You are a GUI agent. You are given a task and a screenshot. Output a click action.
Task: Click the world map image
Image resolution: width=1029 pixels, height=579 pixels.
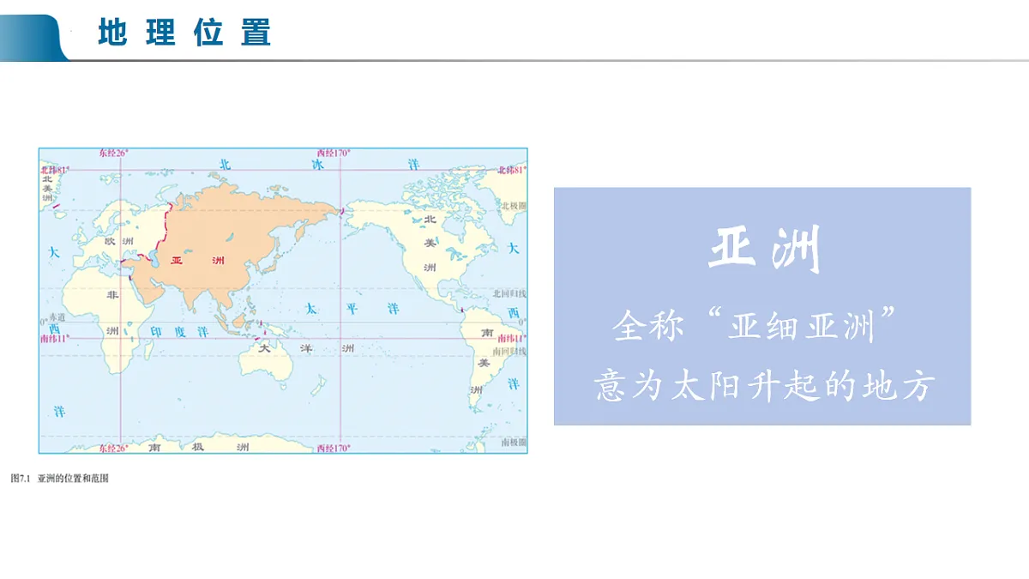(283, 300)
